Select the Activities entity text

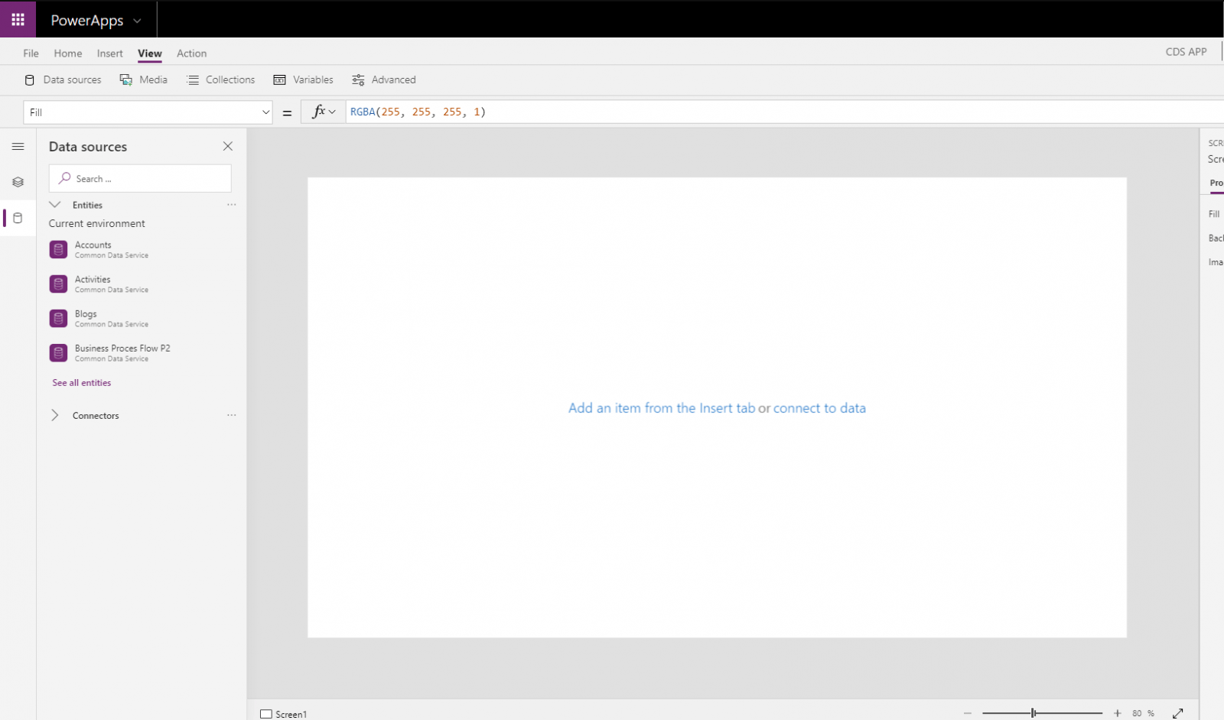click(93, 280)
